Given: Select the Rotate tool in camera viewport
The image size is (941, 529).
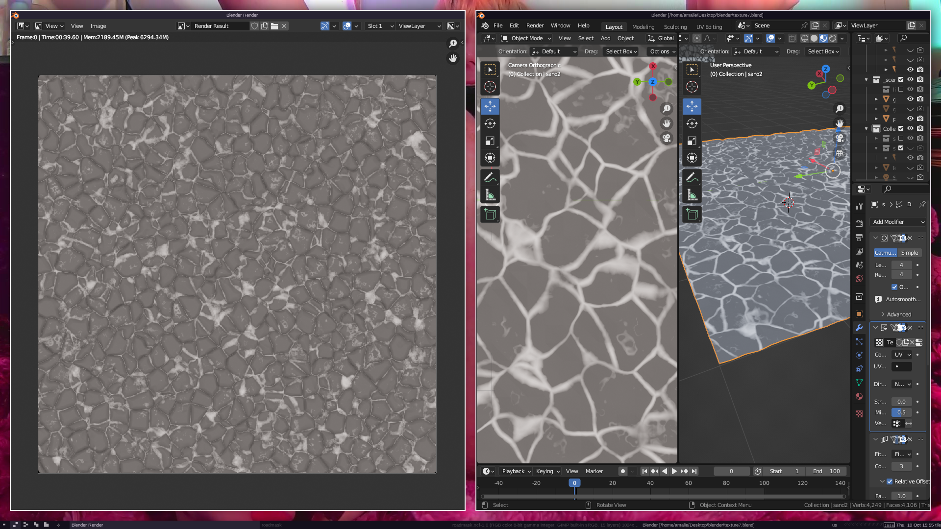Looking at the screenshot, I should tap(490, 123).
